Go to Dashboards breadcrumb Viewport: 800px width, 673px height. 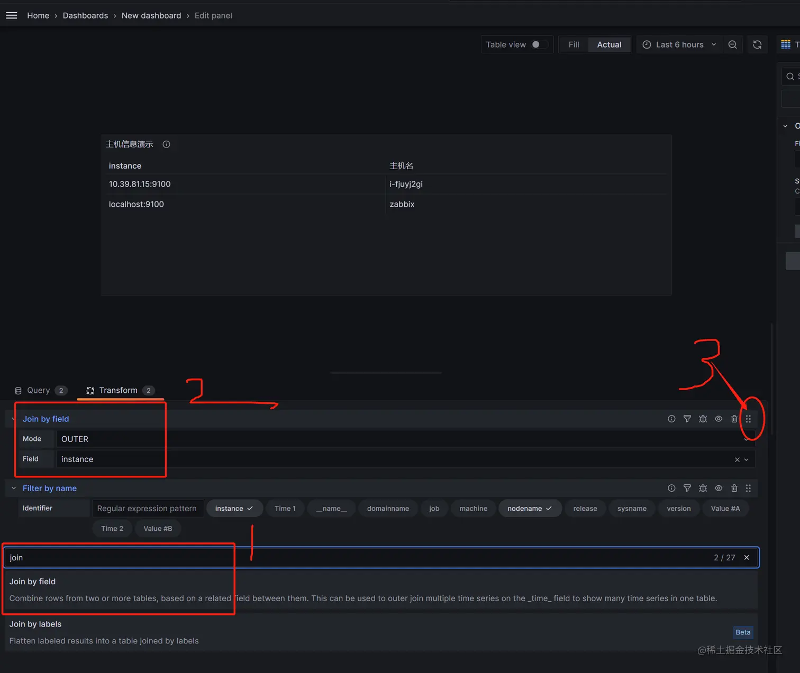(x=85, y=15)
